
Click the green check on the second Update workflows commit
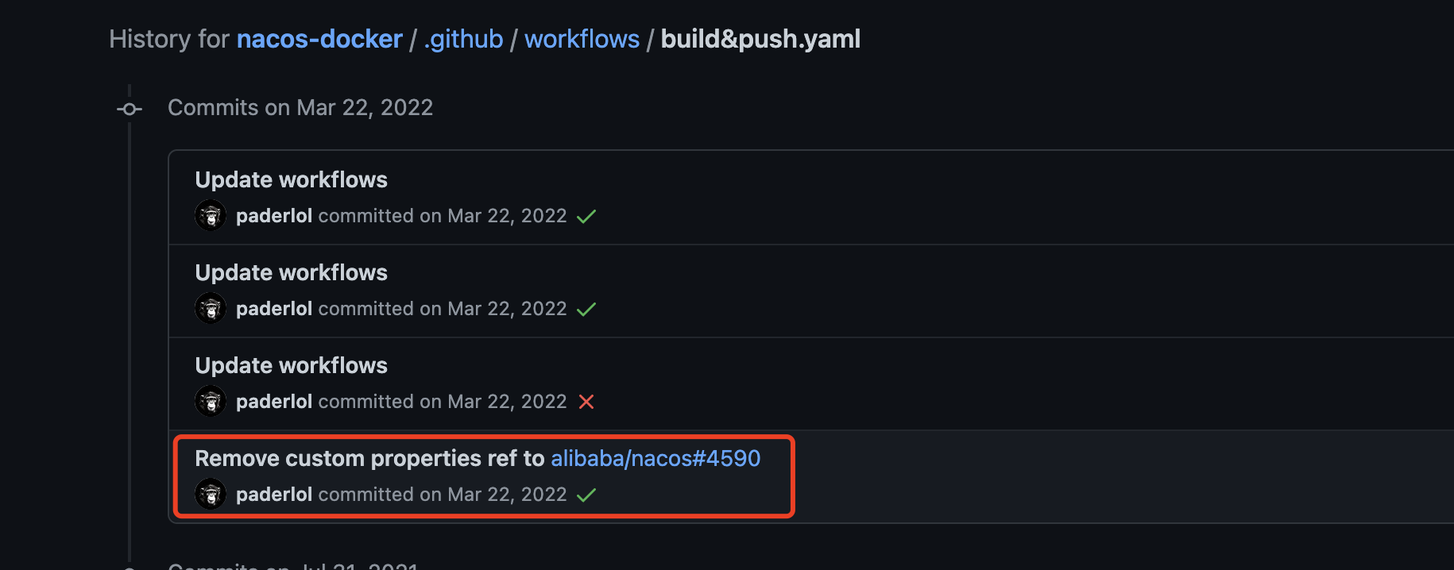(x=586, y=308)
